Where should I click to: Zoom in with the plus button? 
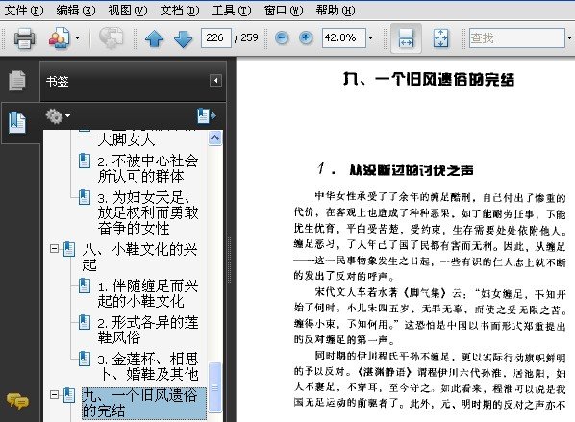[306, 37]
